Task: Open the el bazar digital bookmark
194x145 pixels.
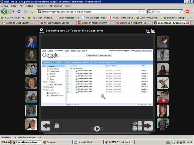Action: 95,18
